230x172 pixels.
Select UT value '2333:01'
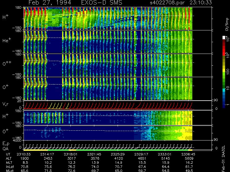pos(165,154)
